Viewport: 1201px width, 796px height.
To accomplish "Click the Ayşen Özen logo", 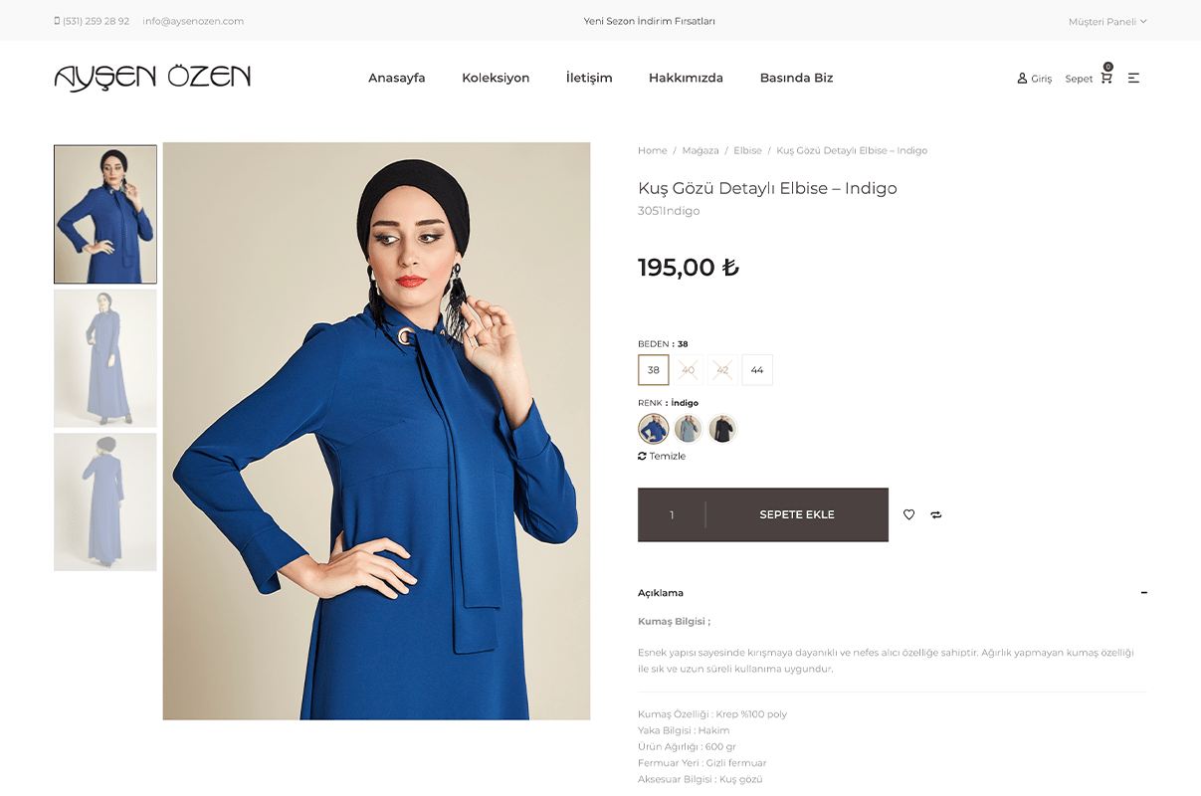I will 152,78.
